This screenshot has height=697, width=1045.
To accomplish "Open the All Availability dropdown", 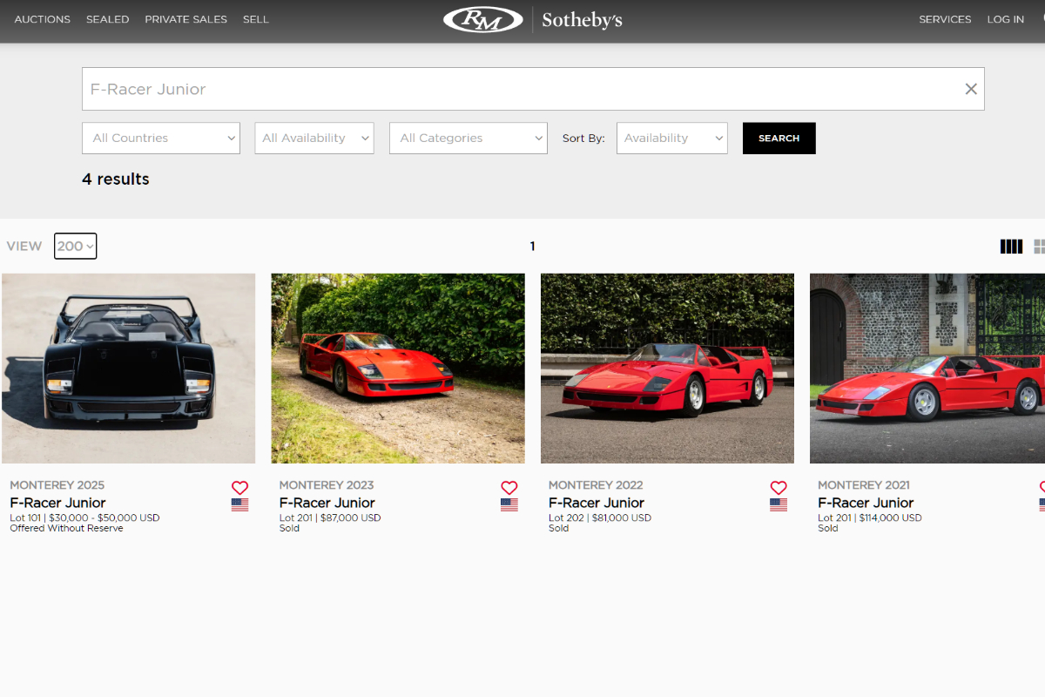I will pyautogui.click(x=314, y=138).
